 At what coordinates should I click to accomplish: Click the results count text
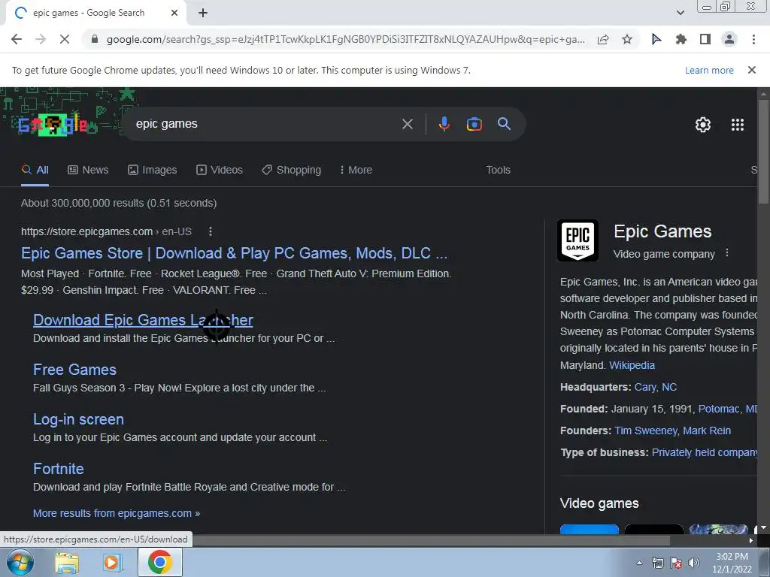(x=119, y=203)
